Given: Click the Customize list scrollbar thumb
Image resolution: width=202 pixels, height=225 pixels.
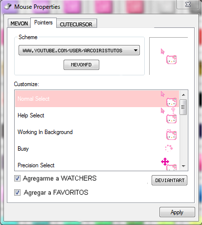Looking at the screenshot, I should [x=183, y=107].
